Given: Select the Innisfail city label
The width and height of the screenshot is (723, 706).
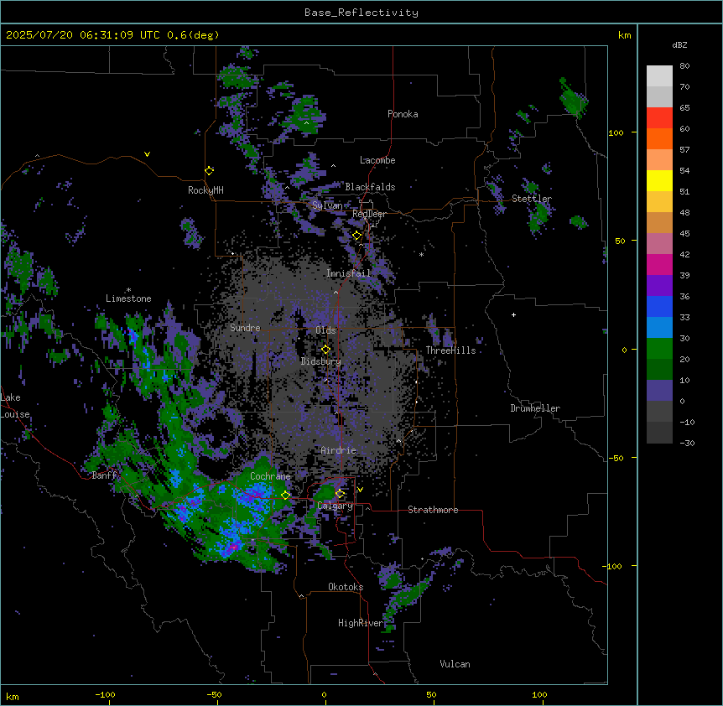Looking at the screenshot, I should (x=349, y=273).
